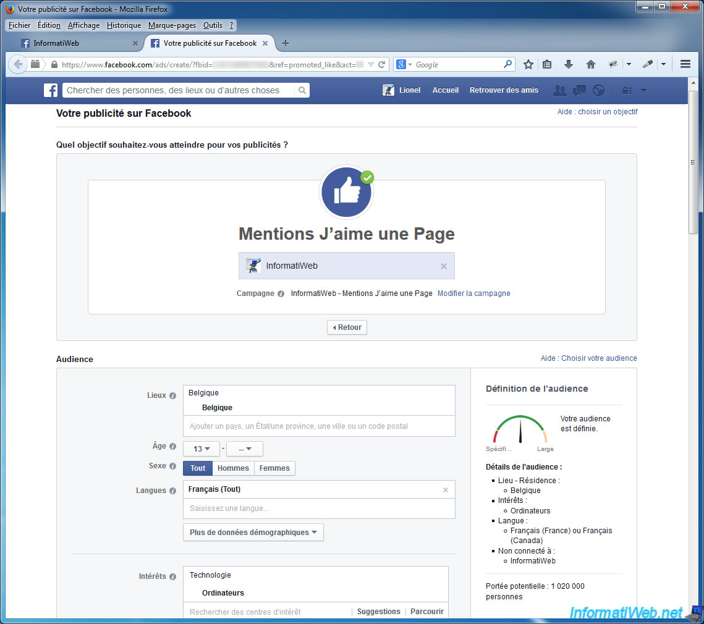704x624 pixels.
Task: Open the Downloads arrow icon
Action: (x=569, y=65)
